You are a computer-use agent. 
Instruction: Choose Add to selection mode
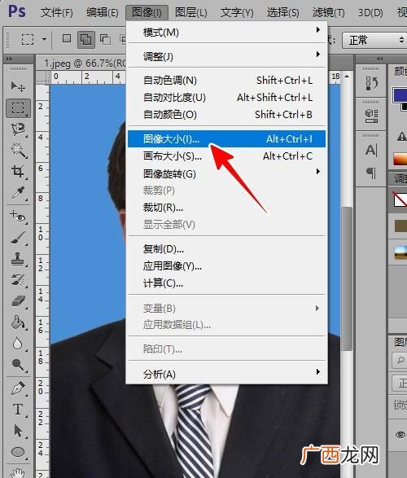click(85, 40)
